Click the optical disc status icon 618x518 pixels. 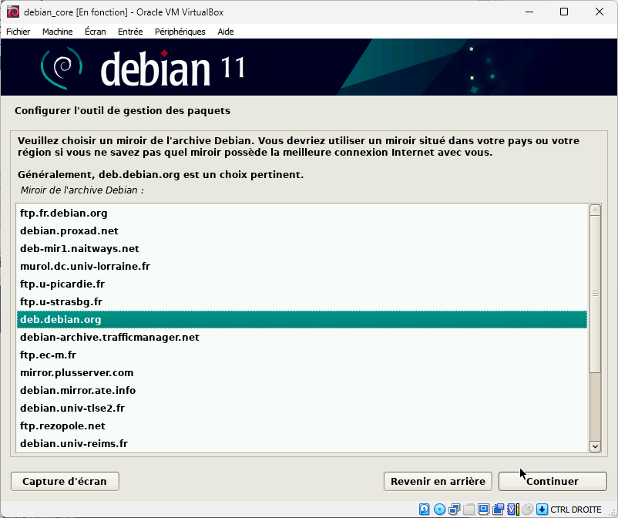[439, 510]
